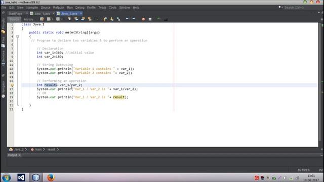Open the Tools menu
Screen dimensions: 324x182
point(112,8)
